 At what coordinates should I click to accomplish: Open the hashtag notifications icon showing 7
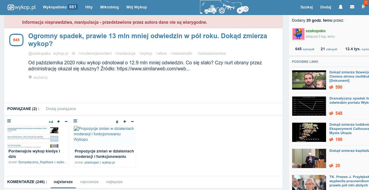363,7
